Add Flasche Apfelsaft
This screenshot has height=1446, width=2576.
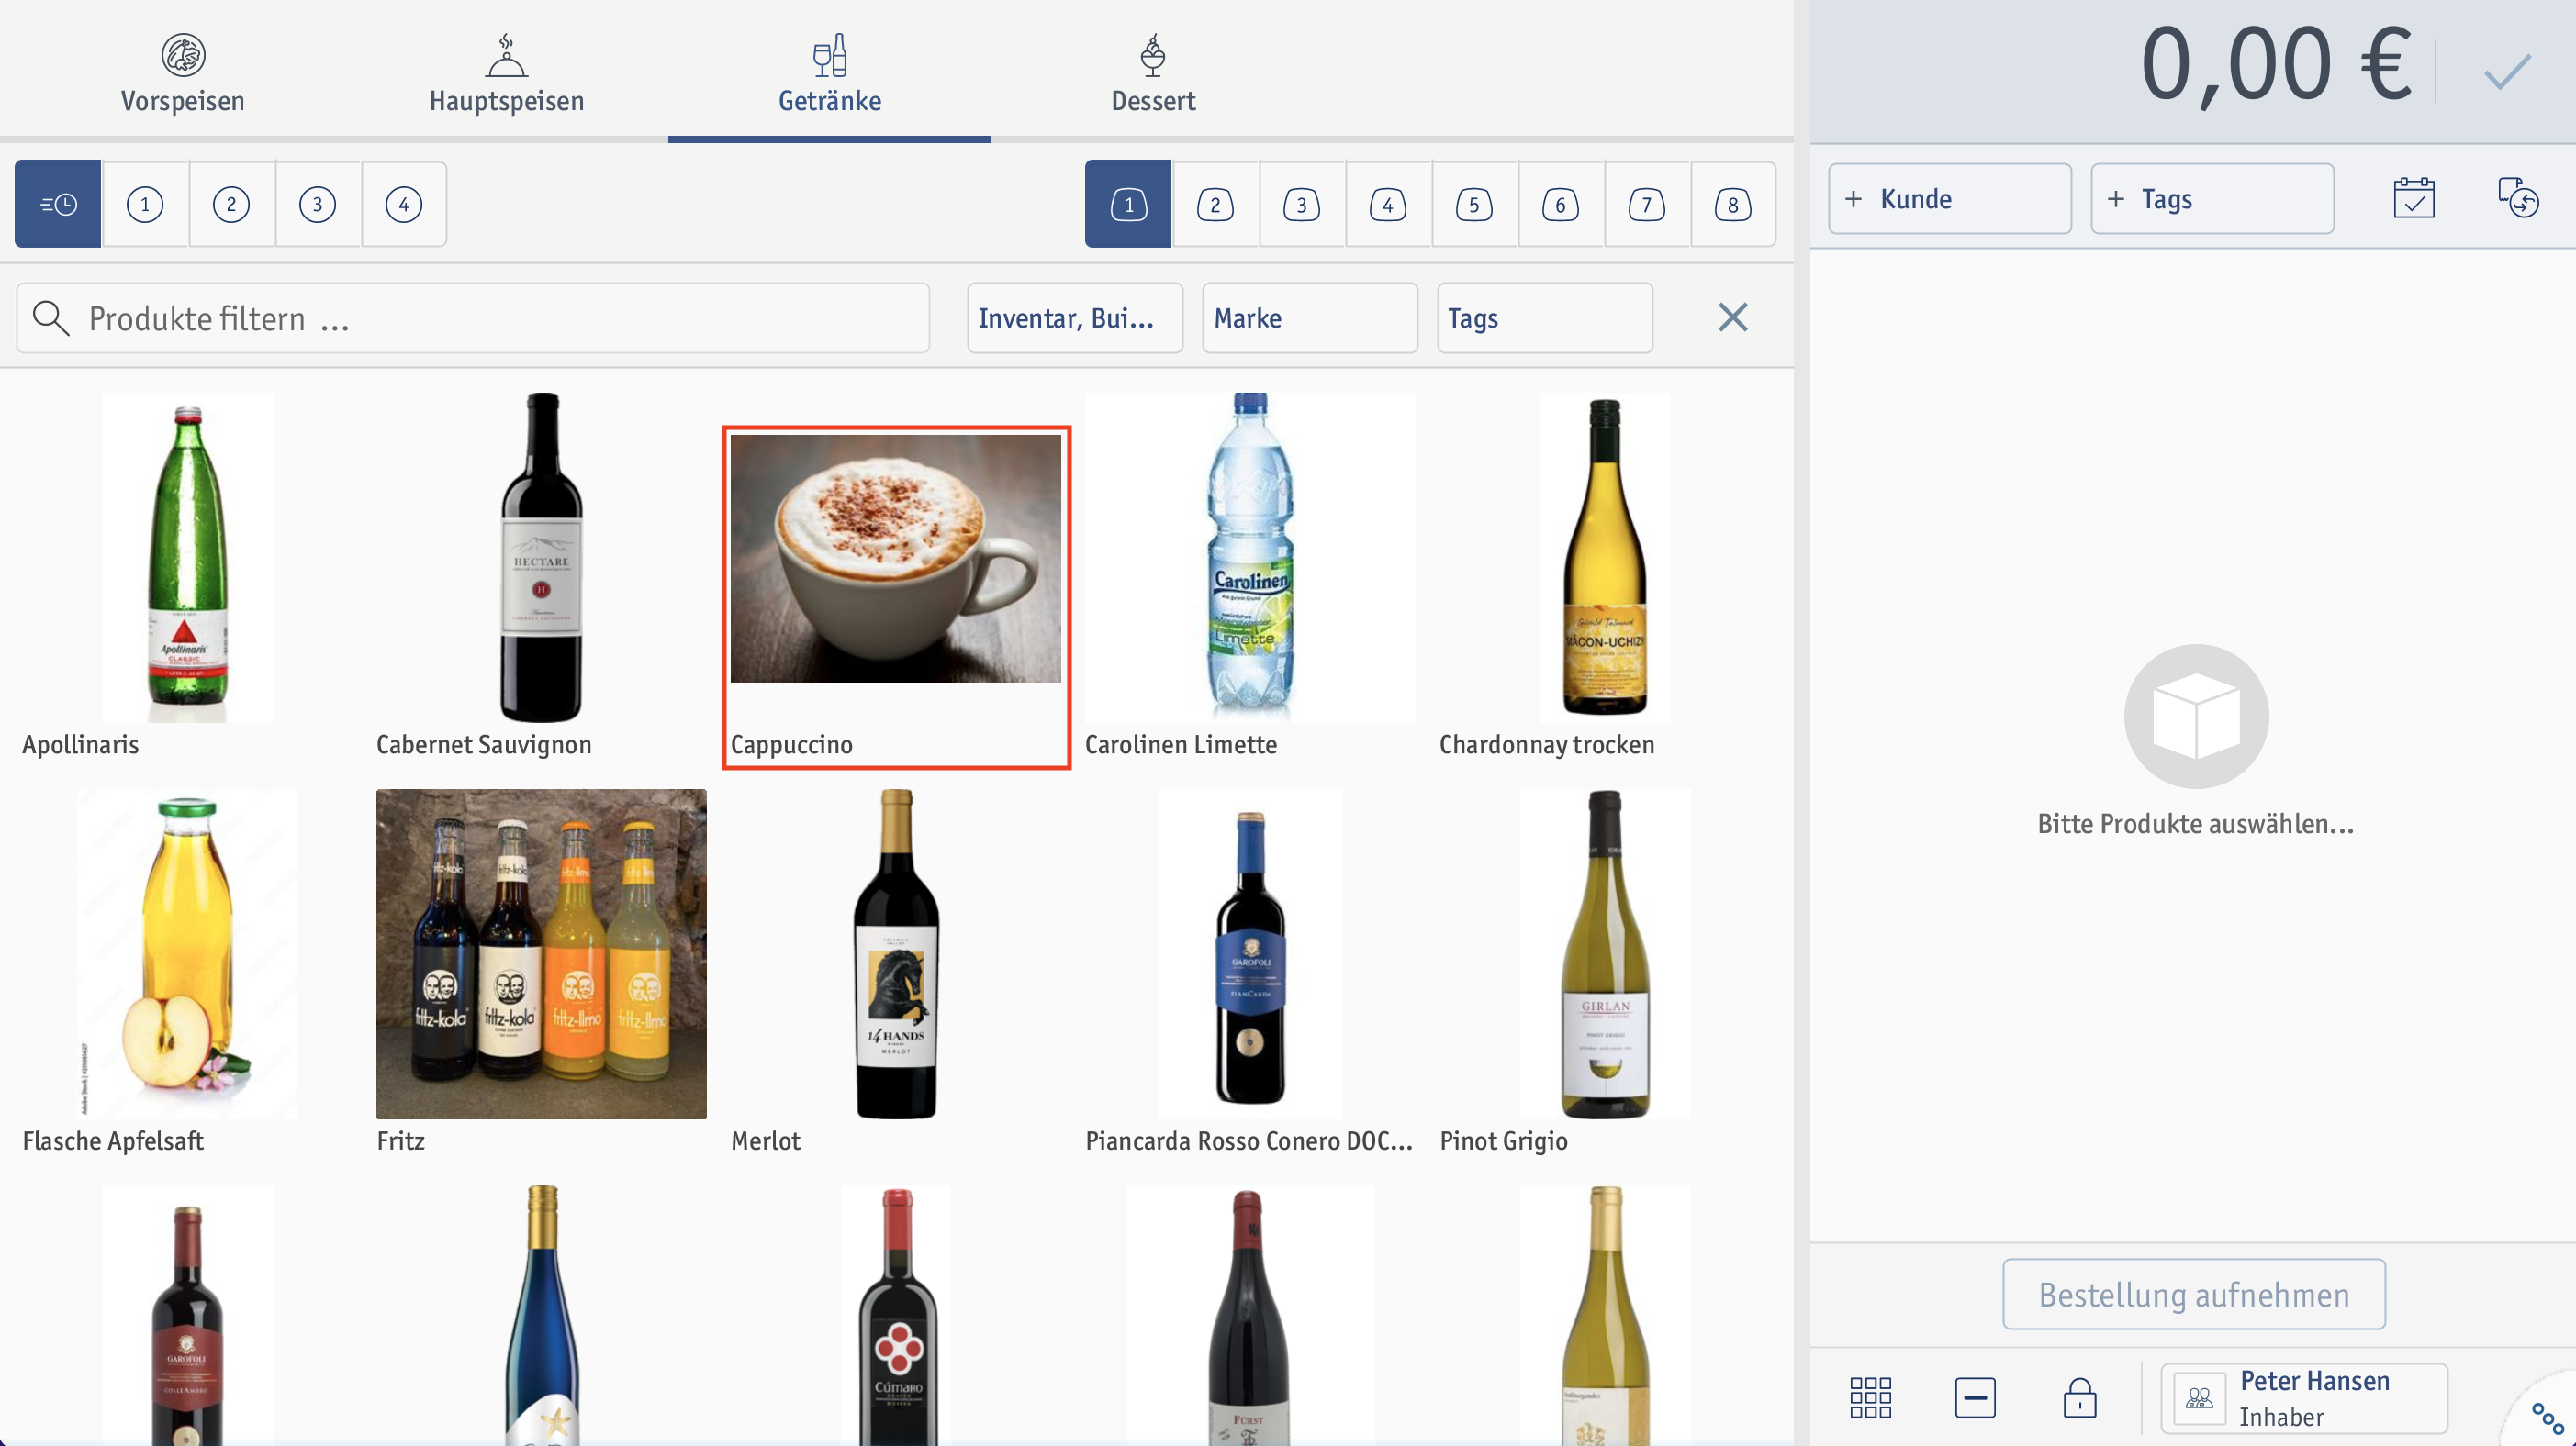coord(187,973)
